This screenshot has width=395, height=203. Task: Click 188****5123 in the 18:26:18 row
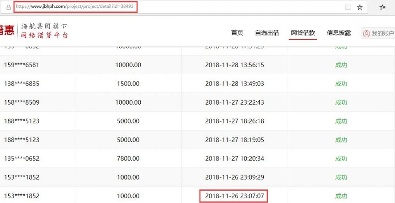pyautogui.click(x=22, y=121)
